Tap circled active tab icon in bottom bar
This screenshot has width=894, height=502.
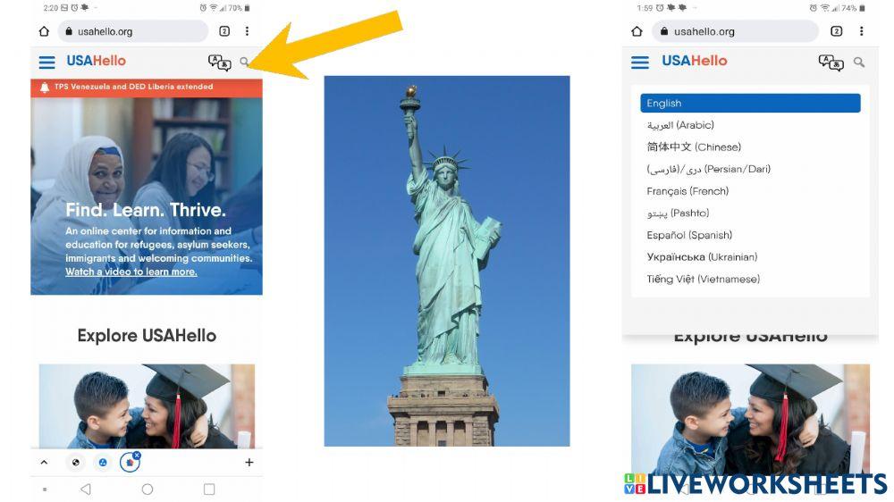[130, 462]
